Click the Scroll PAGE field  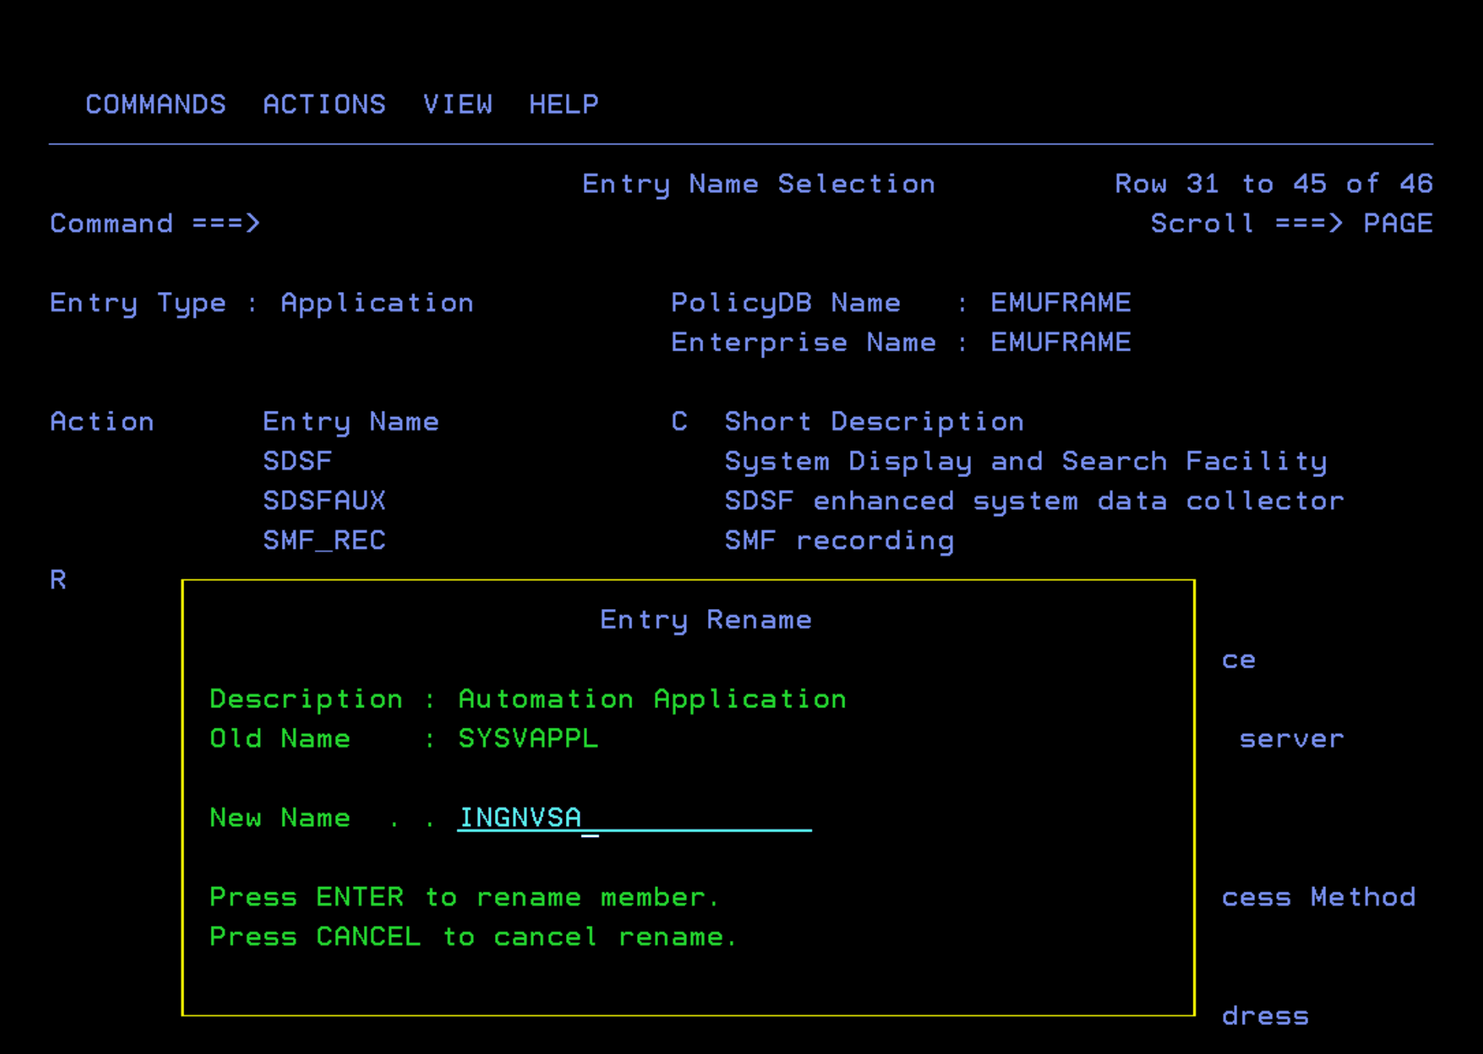(x=1397, y=224)
